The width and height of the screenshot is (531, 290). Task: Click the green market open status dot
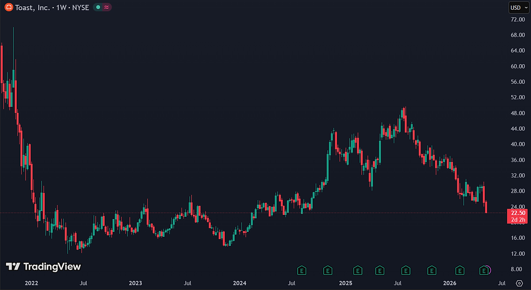[x=98, y=7]
